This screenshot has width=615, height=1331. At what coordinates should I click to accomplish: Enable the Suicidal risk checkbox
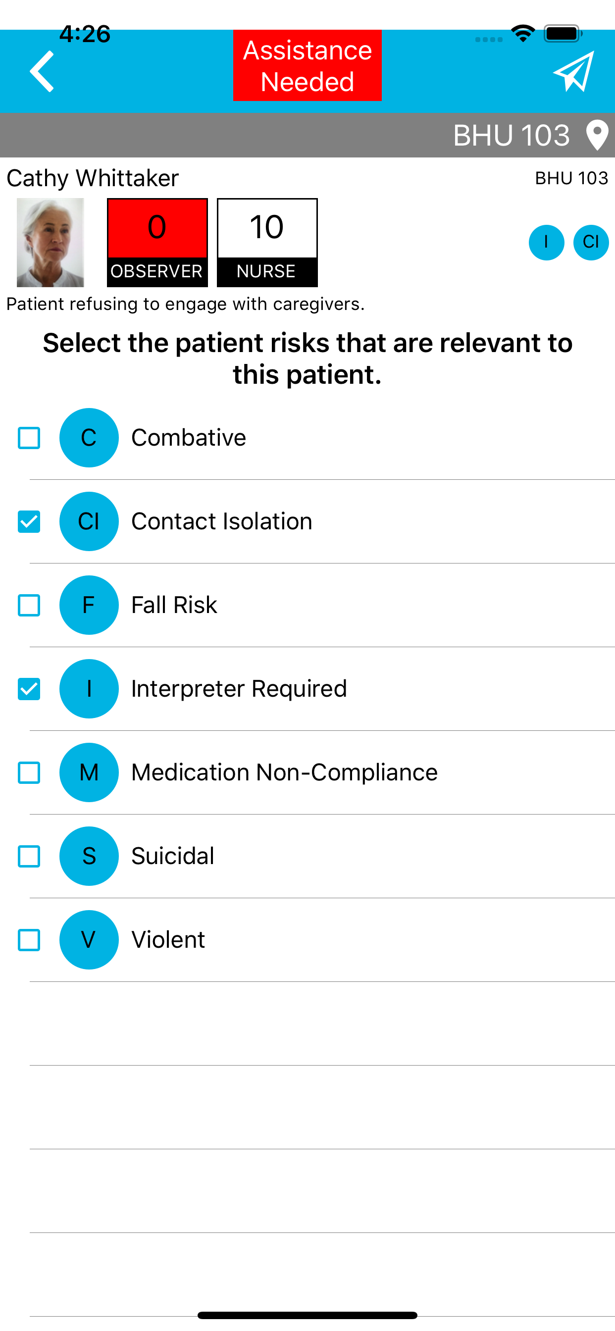(29, 857)
